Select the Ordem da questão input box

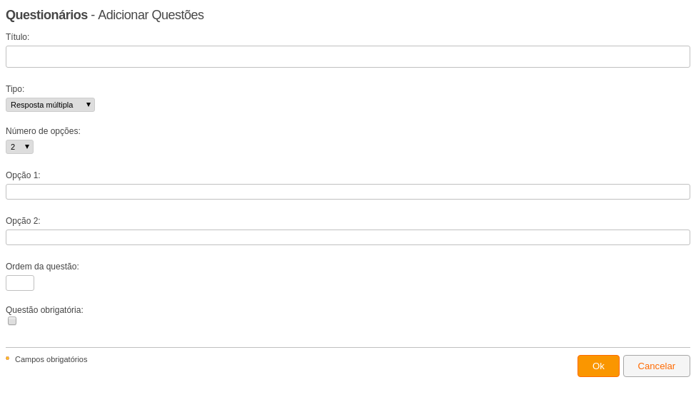(x=20, y=283)
